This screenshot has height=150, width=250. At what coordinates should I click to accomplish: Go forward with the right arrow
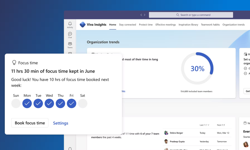coord(145,15)
